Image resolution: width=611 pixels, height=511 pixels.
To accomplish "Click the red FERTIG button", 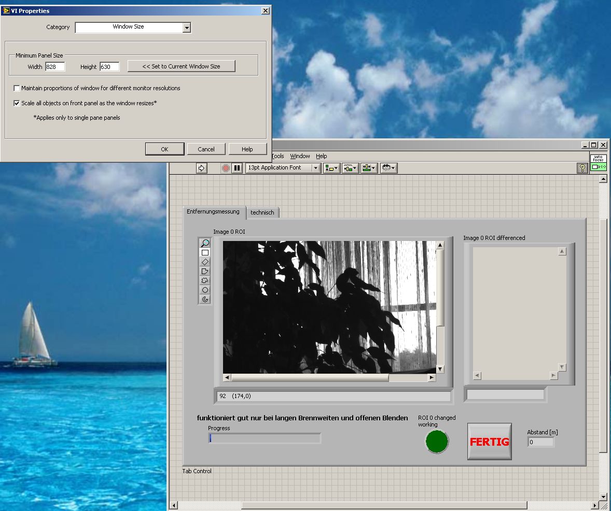I will pos(490,442).
